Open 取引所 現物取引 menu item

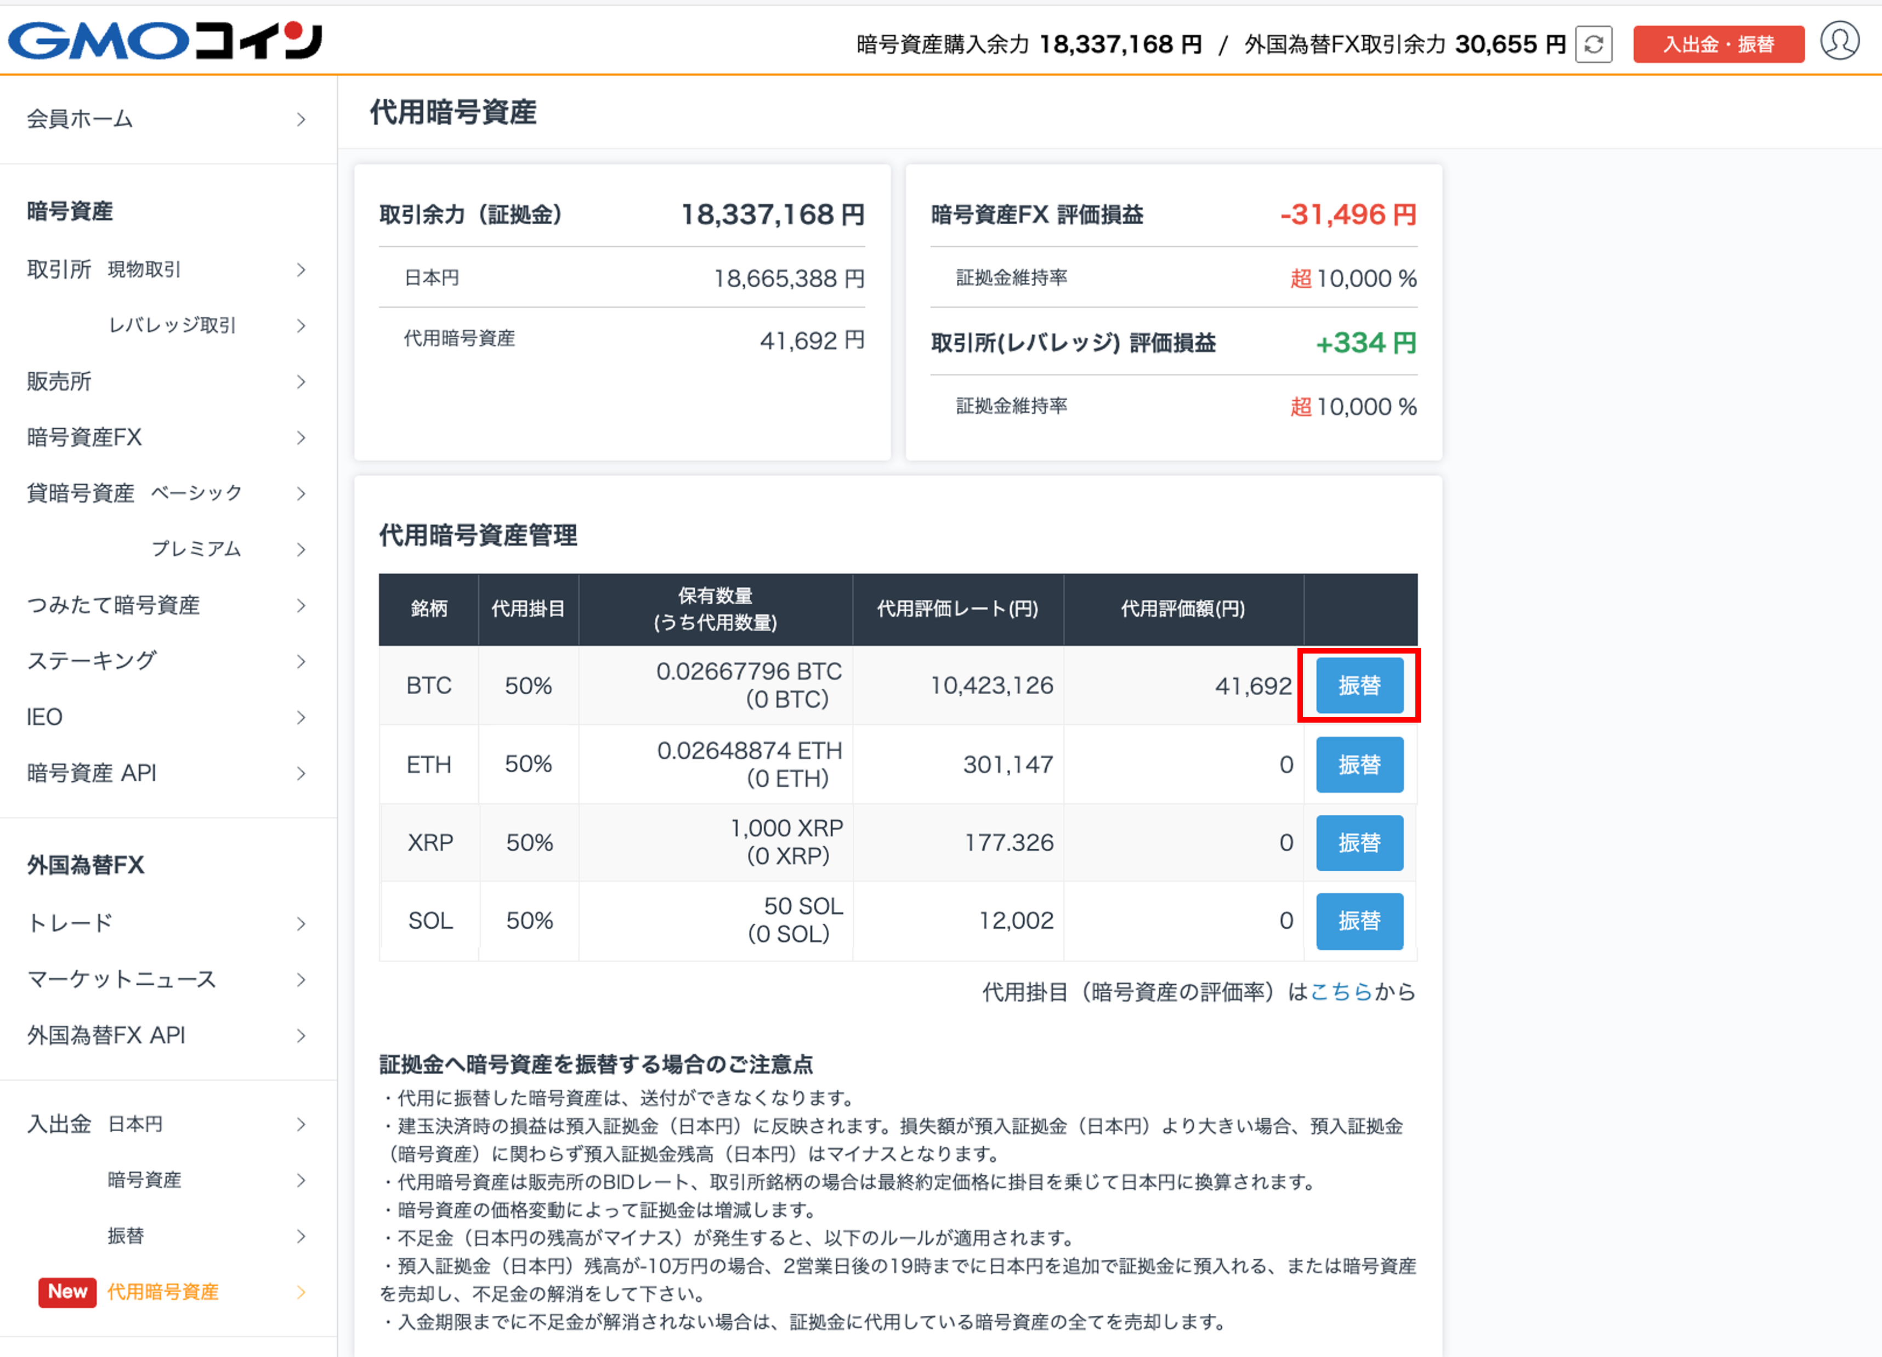[166, 270]
